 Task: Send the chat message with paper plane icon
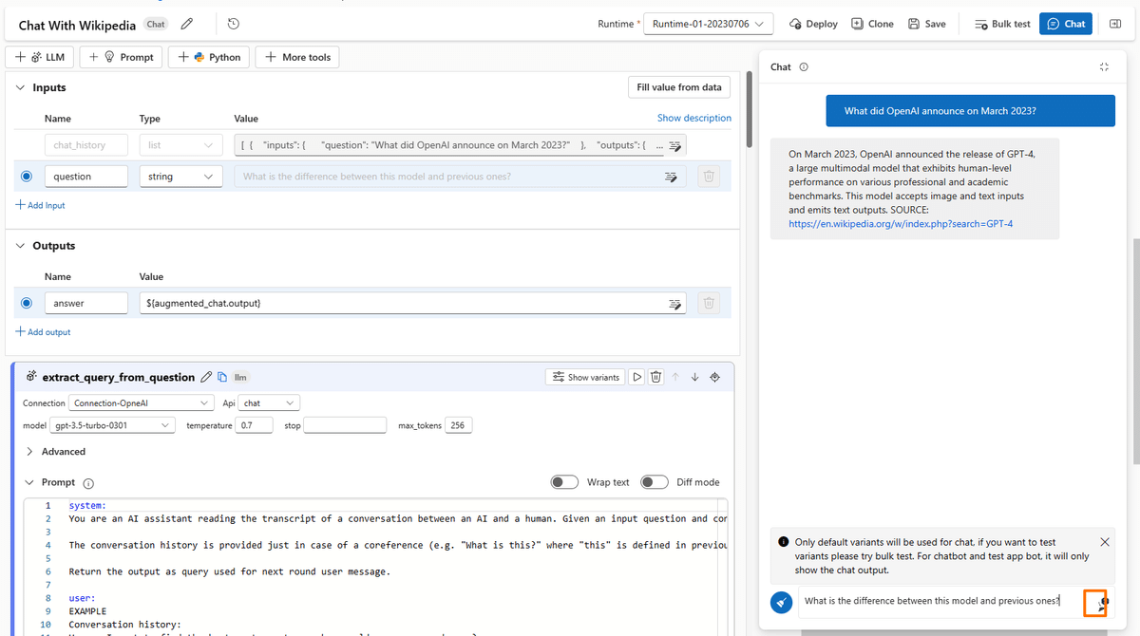[781, 602]
